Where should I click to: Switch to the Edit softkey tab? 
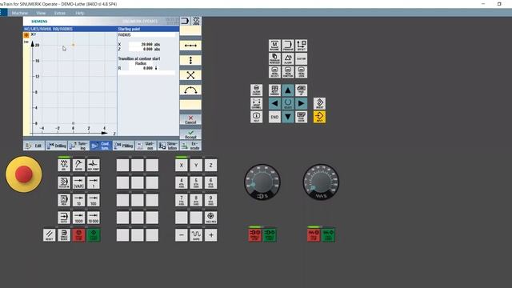click(34, 146)
